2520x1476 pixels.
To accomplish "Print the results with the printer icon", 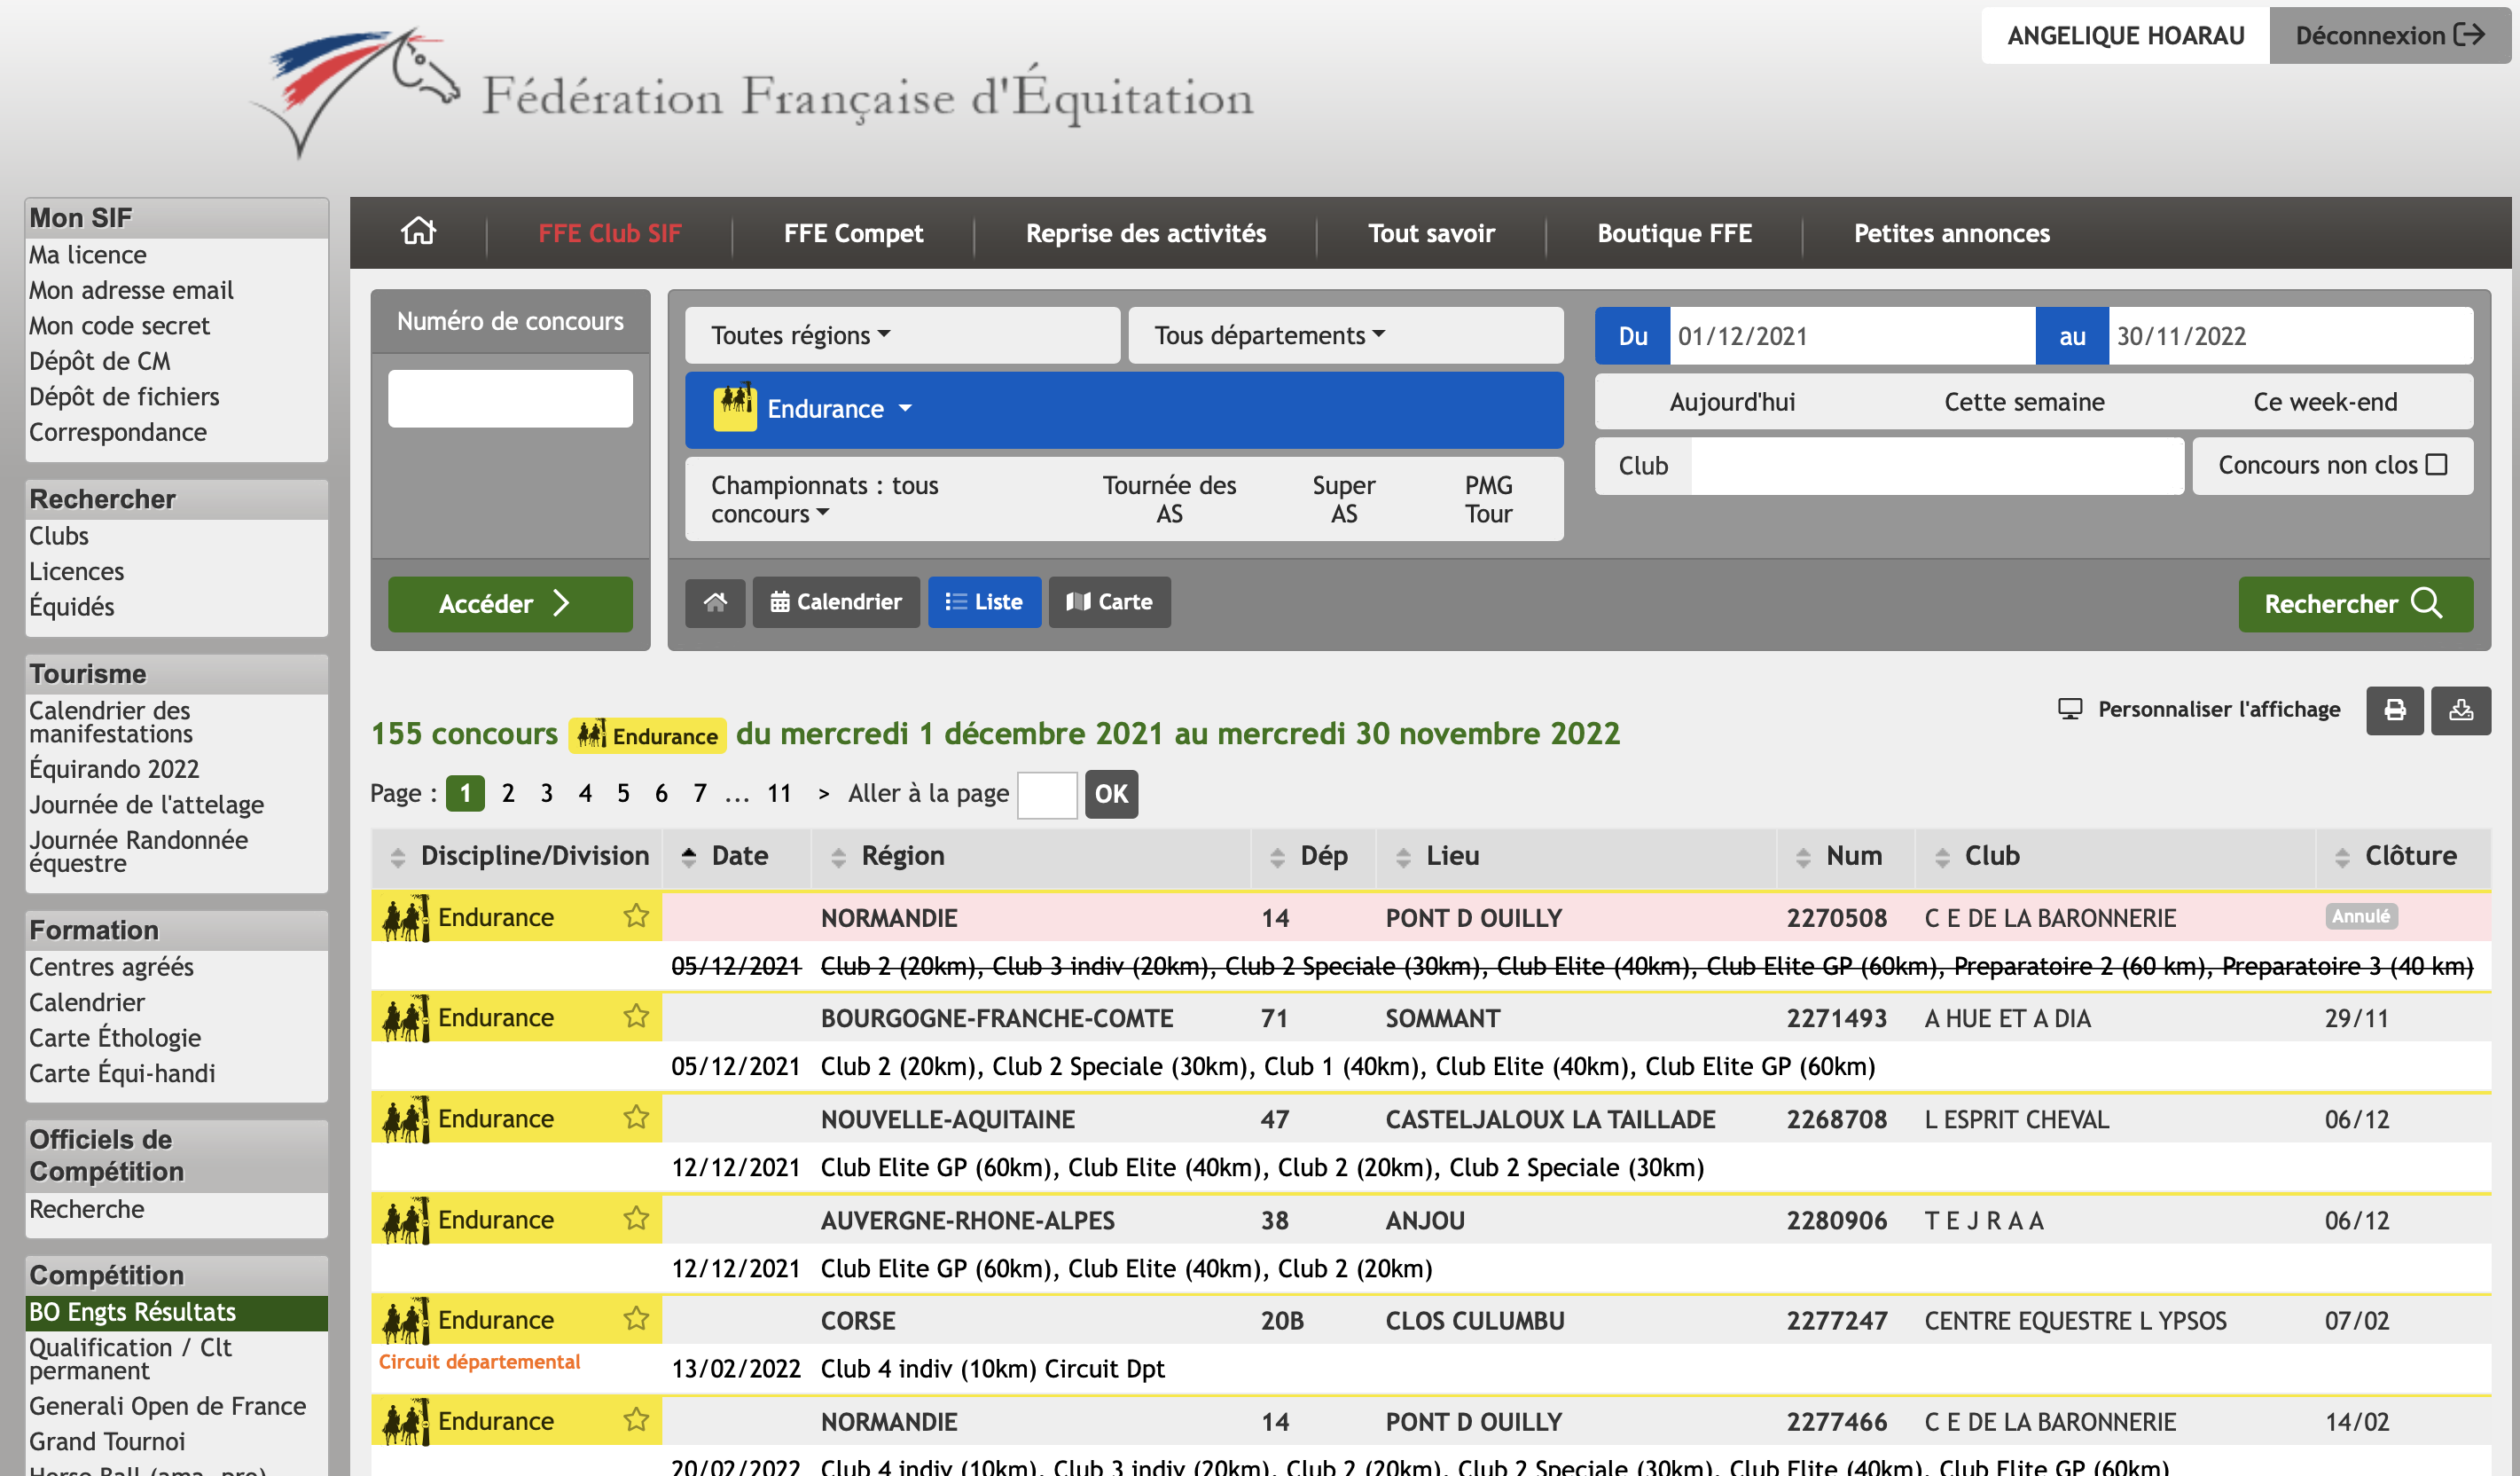I will pos(2394,710).
